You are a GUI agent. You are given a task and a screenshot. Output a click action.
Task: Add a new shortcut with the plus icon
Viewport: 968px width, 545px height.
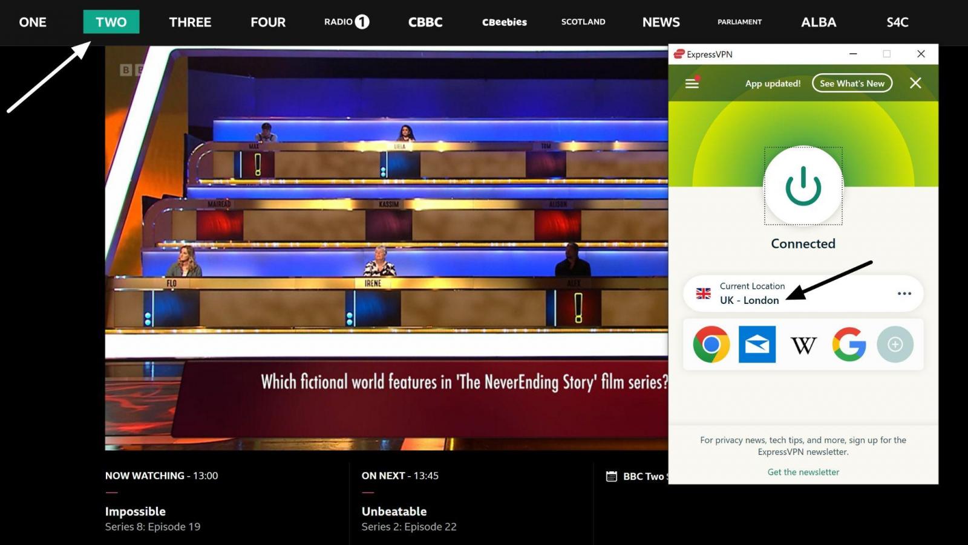(x=895, y=344)
